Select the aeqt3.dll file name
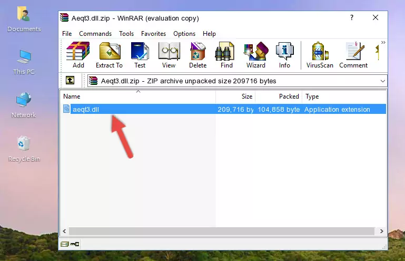 (x=86, y=110)
